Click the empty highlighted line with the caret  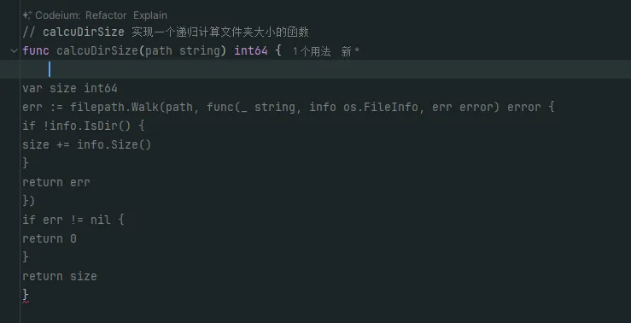[316, 69]
